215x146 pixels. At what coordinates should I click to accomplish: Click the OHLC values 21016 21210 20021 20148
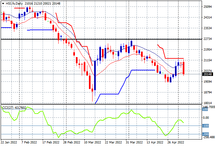click(42, 4)
